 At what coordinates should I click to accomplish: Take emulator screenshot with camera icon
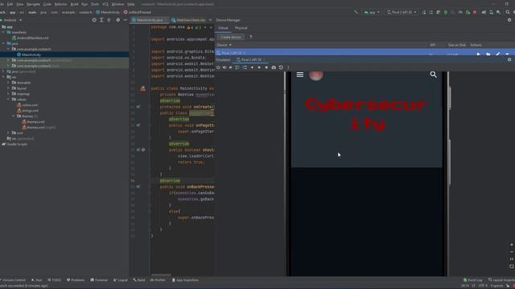pyautogui.click(x=274, y=67)
